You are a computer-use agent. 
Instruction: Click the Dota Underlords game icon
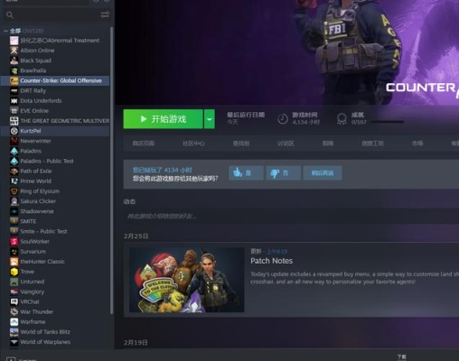(14, 101)
